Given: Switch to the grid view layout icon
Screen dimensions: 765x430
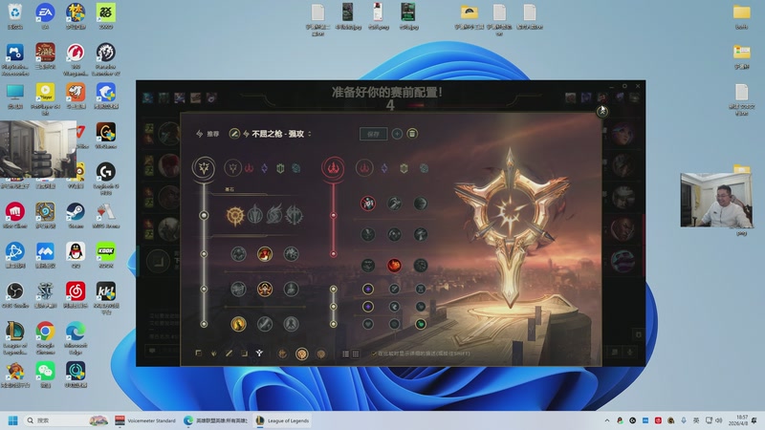Looking at the screenshot, I should pyautogui.click(x=356, y=354).
